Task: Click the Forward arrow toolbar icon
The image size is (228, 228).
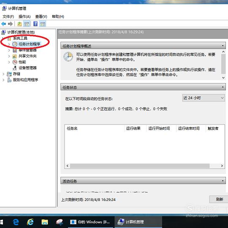Action: (x=10, y=24)
